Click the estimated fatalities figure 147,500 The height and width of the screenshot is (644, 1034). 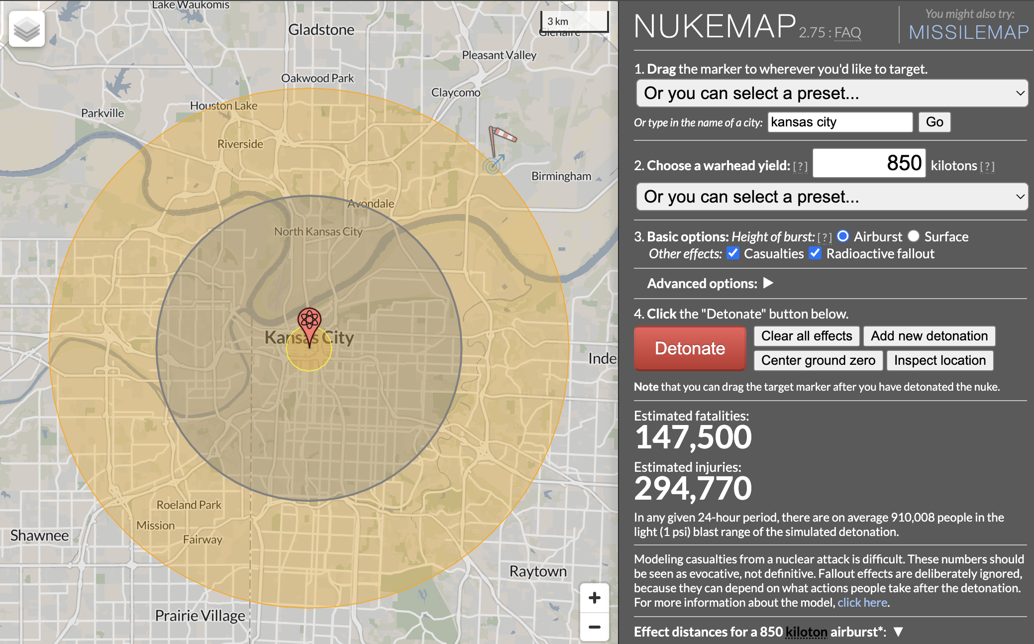pos(693,437)
